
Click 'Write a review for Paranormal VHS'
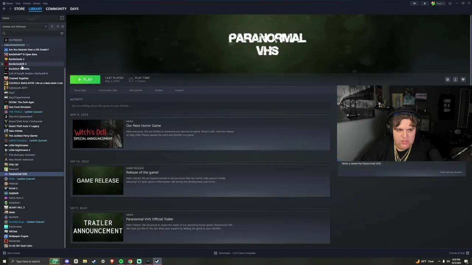pos(361,163)
